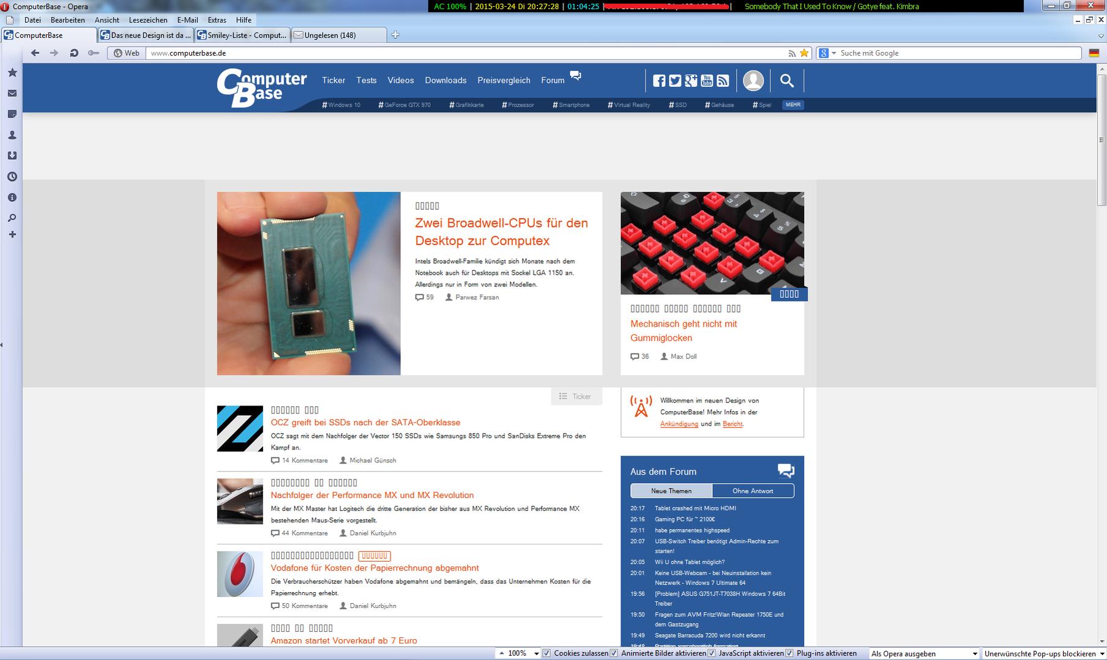The image size is (1107, 660).
Task: Open the site search magnifier icon
Action: point(787,80)
